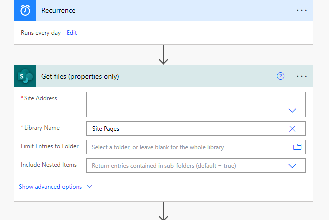Click the arrow connector below Recurrence
The height and width of the screenshot is (220, 329).
[164, 54]
